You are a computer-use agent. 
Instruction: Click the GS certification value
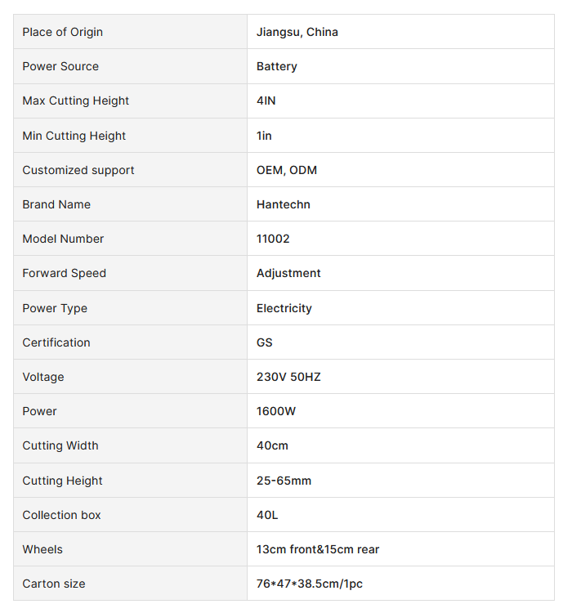click(265, 342)
